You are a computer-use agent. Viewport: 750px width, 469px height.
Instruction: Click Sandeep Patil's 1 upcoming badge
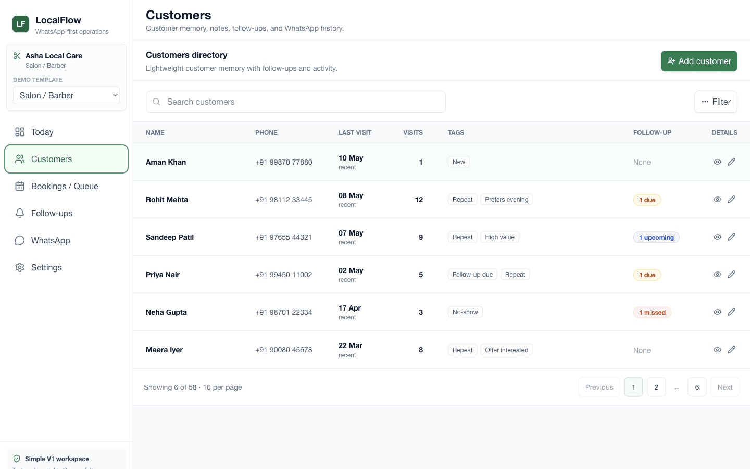pyautogui.click(x=656, y=238)
